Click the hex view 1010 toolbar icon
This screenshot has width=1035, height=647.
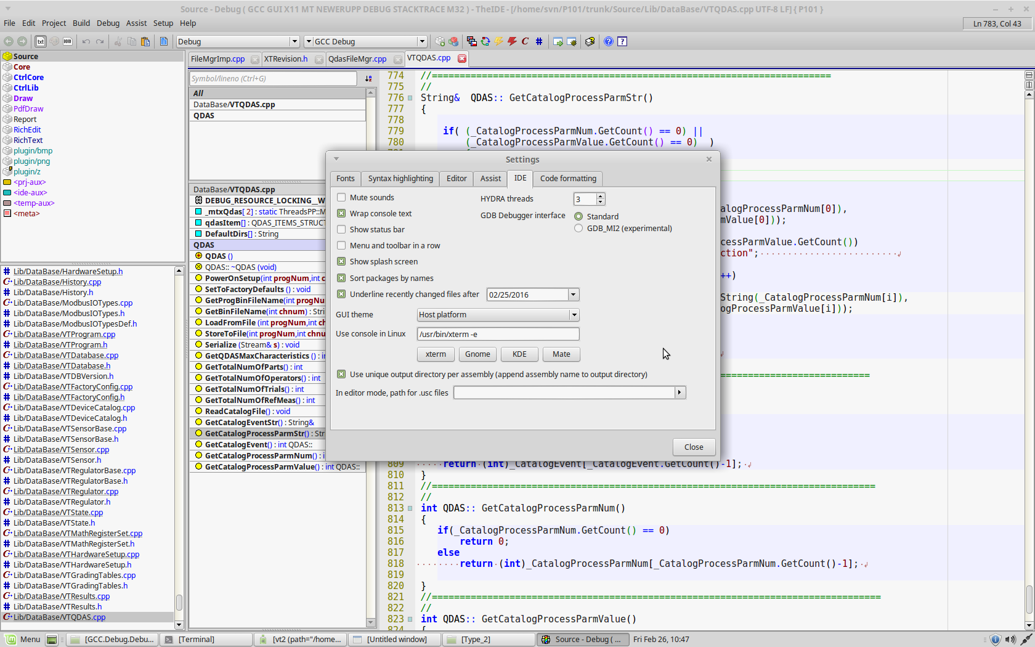(x=68, y=42)
